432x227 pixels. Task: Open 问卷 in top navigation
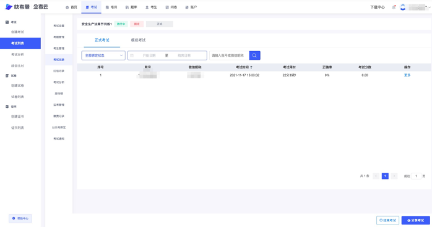tap(171, 7)
